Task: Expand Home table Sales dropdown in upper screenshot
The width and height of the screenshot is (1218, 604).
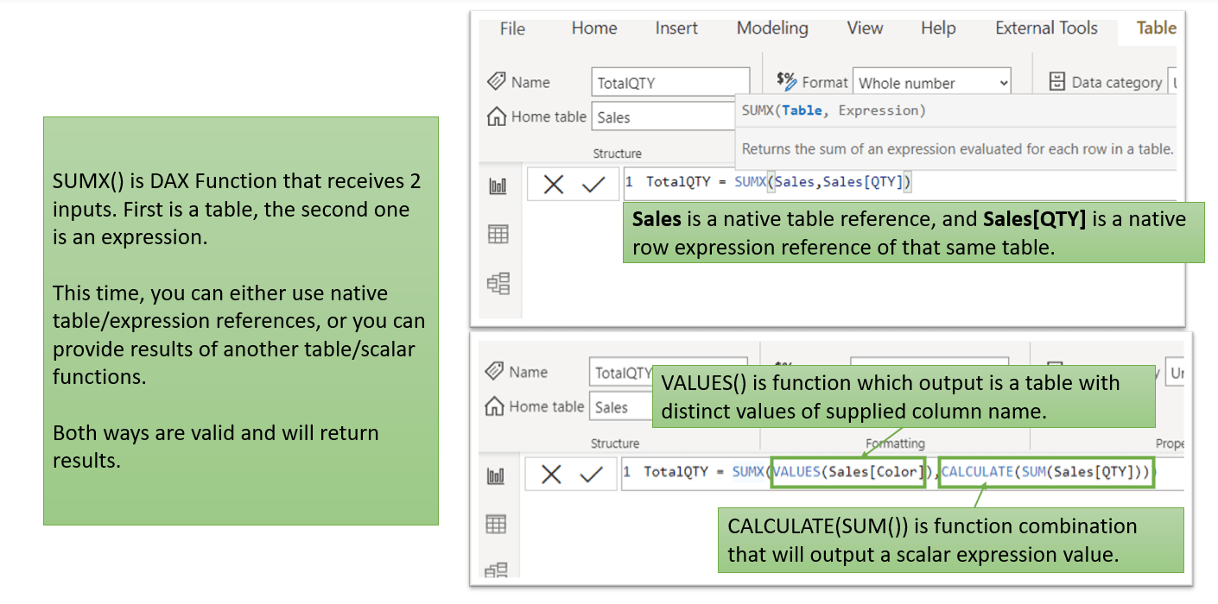Action: tap(663, 117)
